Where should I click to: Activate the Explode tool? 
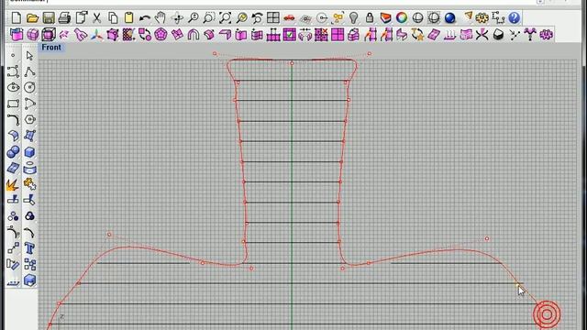tap(13, 184)
